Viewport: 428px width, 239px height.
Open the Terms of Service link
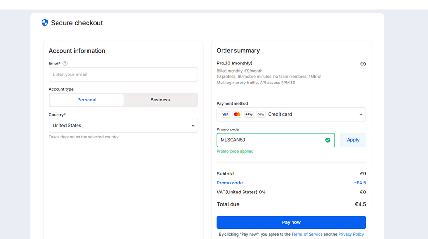coord(307,234)
